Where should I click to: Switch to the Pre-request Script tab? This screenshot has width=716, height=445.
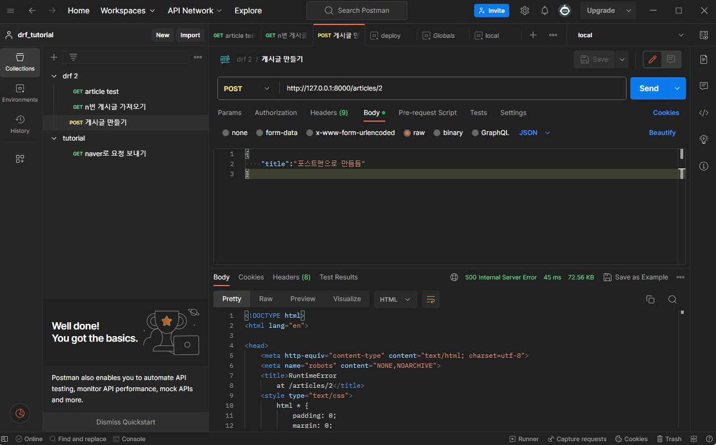click(x=427, y=113)
